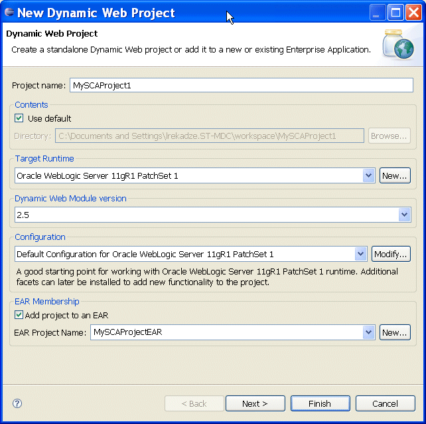Uncheck Add project to an EAR
This screenshot has height=424, width=426.
pos(19,315)
